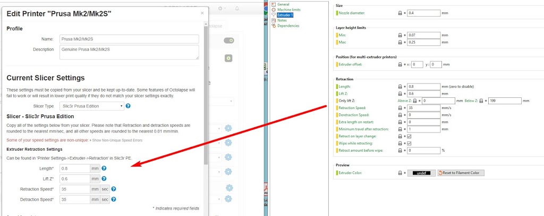Edit Only lift Z Below Z value

505,101
